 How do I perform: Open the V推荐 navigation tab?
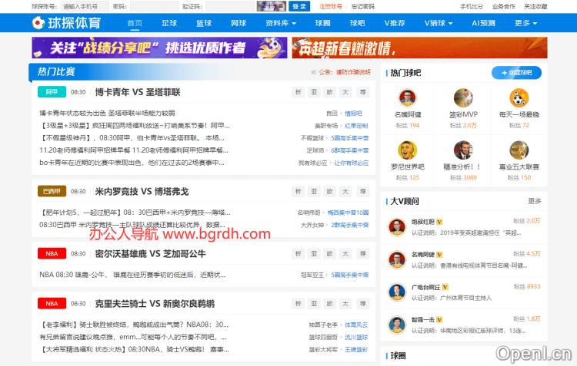[395, 23]
